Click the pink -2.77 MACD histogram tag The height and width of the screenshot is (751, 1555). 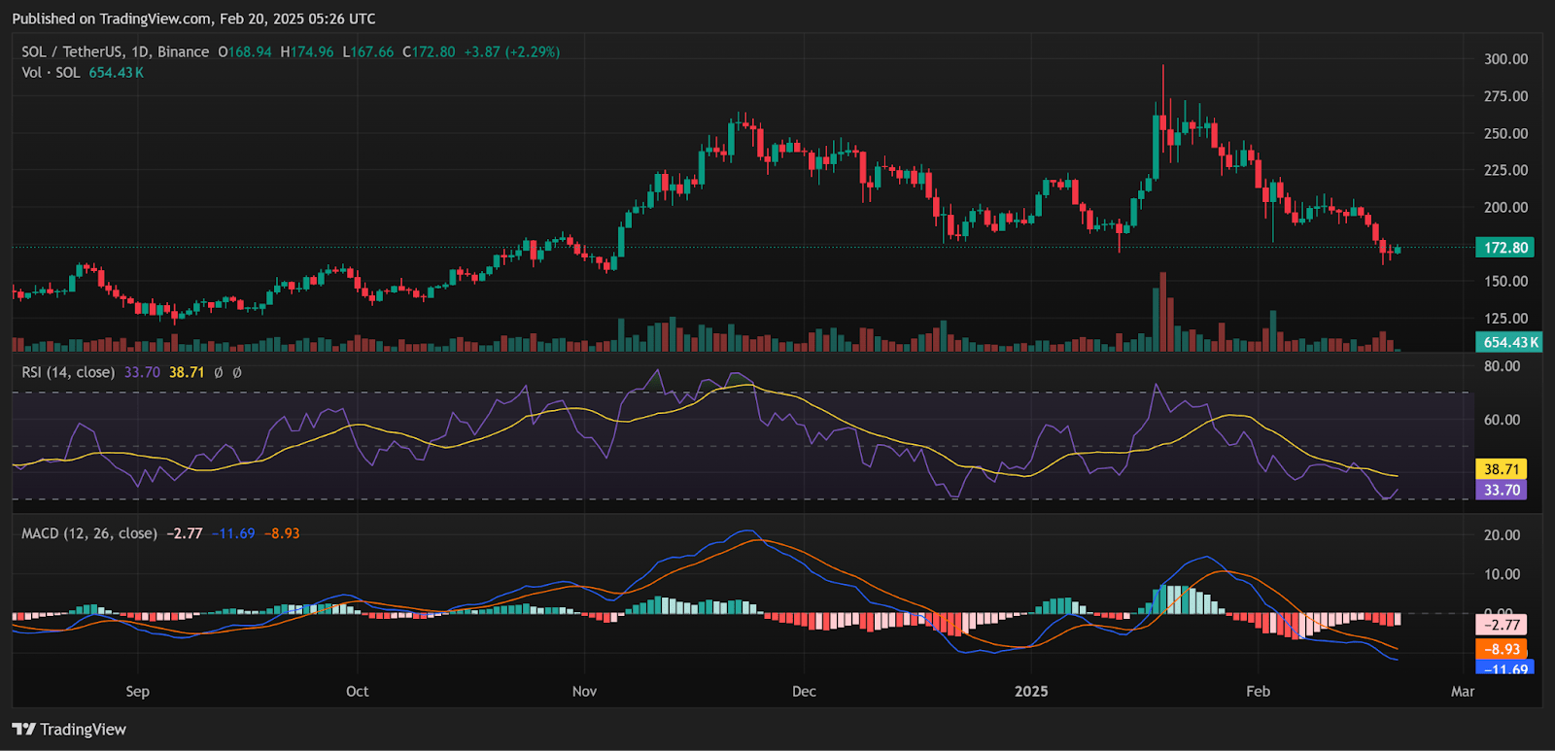(1501, 625)
